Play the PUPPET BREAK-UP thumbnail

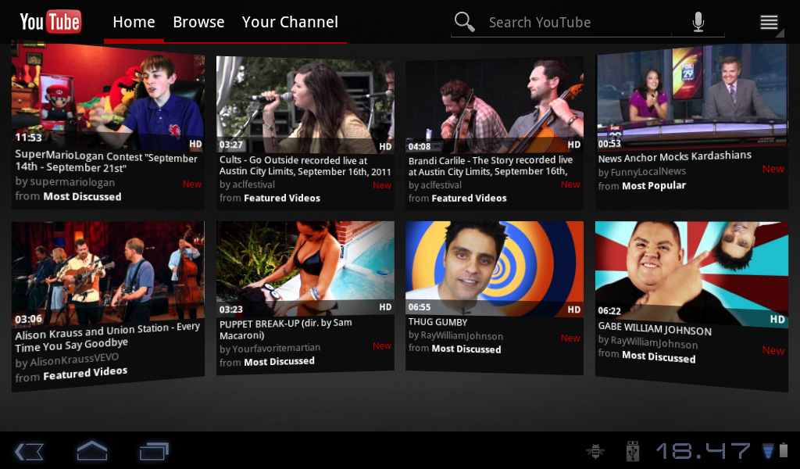pyautogui.click(x=305, y=268)
